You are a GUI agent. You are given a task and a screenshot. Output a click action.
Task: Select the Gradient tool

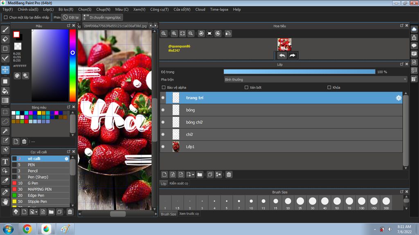click(5, 100)
